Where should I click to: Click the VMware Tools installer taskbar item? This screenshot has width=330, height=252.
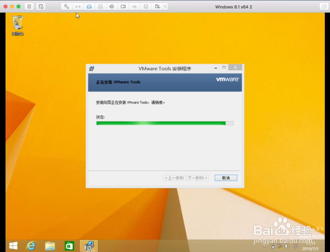tap(88, 245)
